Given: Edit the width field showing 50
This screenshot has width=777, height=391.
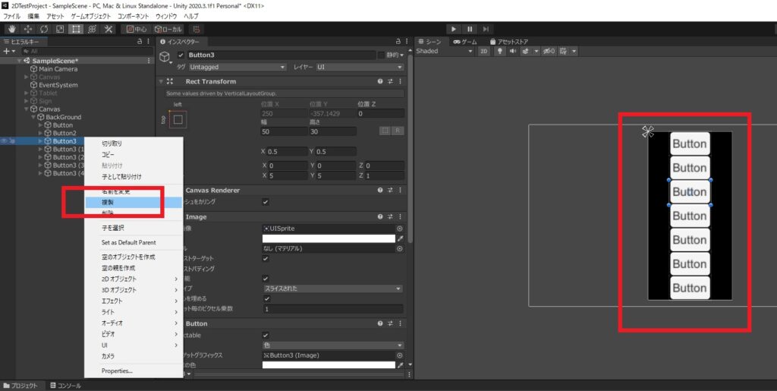Looking at the screenshot, I should [284, 131].
